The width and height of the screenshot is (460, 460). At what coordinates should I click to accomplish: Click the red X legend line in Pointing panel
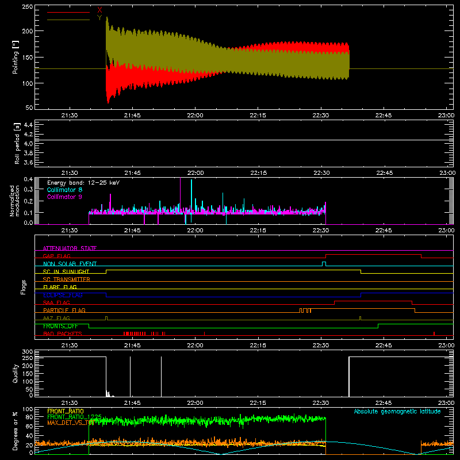pos(68,12)
